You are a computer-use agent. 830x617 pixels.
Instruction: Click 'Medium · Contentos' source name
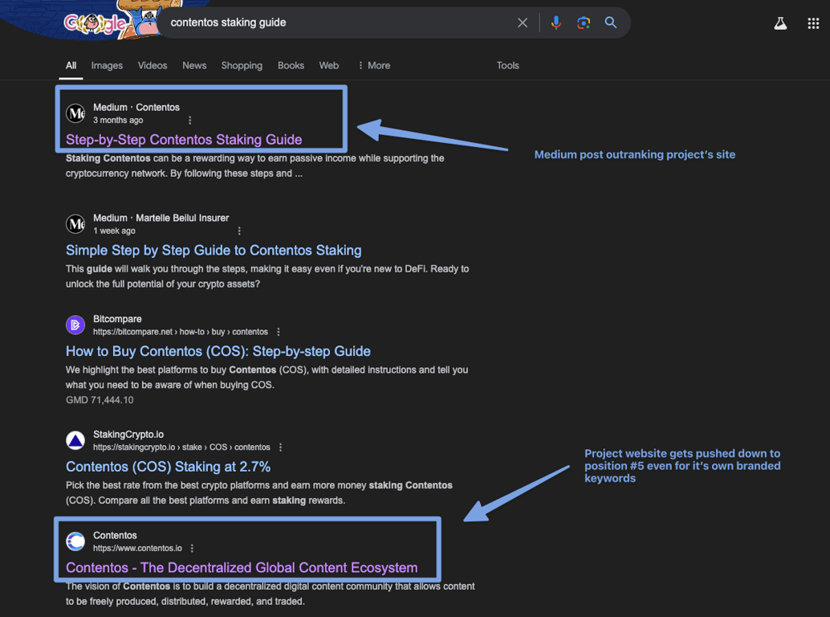(x=136, y=108)
